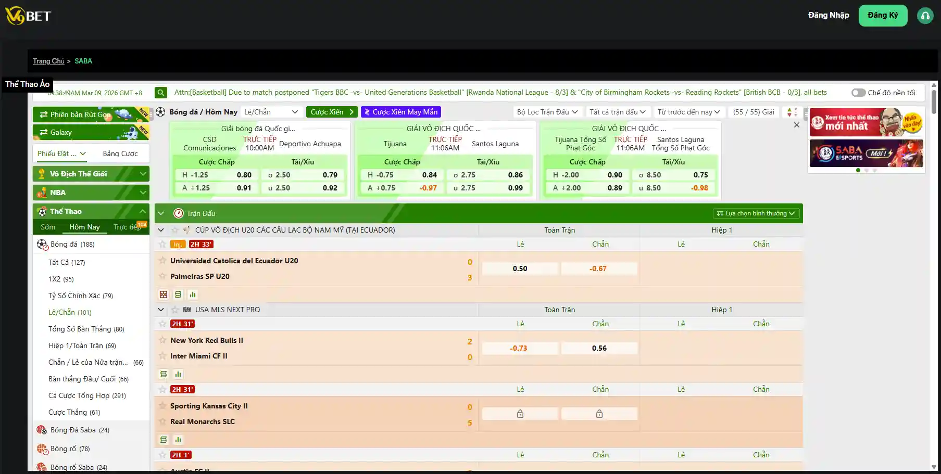Click the search magnifier beside the announcement ticker

pos(160,92)
